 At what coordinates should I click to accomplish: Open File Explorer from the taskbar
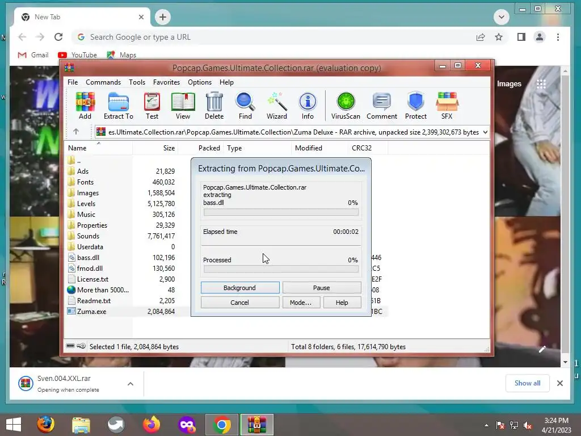(81, 425)
